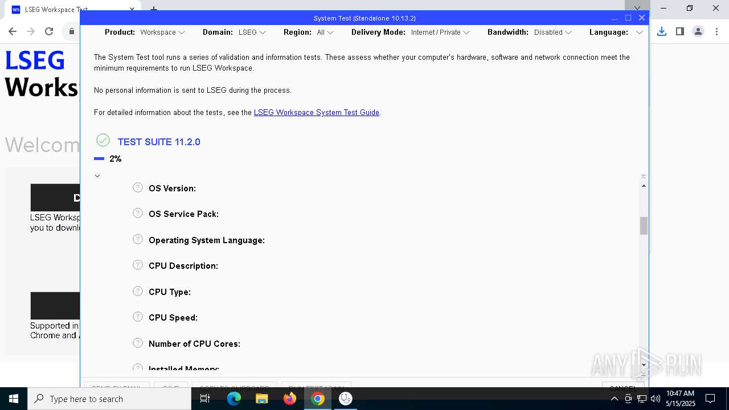Click scrollbar up arrow in results list
The image size is (729, 410).
[644, 186]
